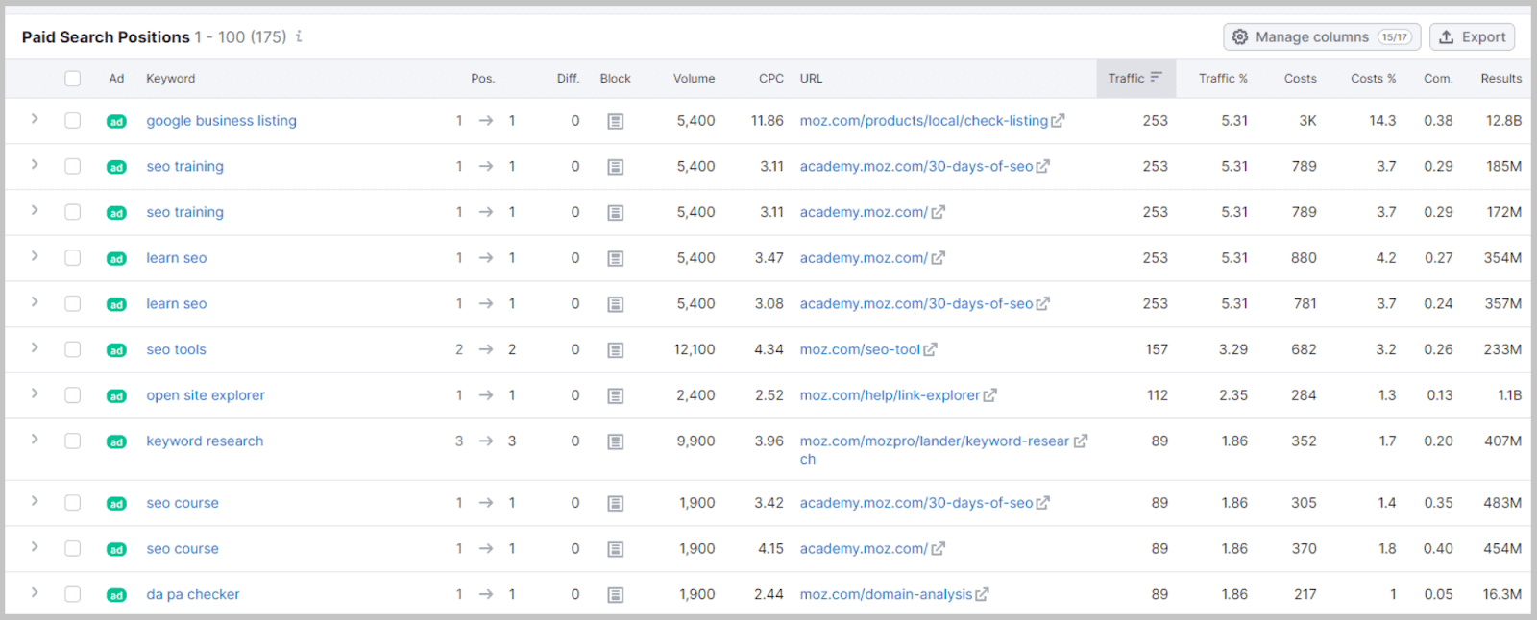1537x620 pixels.
Task: Open external link icon in seo training 185M row
Action: [1042, 166]
